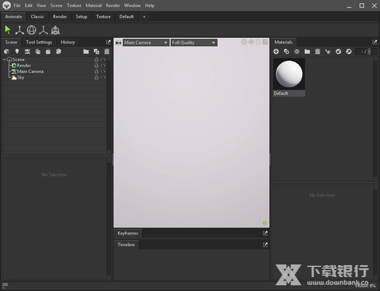Toggle visibility eye for Render row
Screen dimensions: 380x291
coord(103,66)
